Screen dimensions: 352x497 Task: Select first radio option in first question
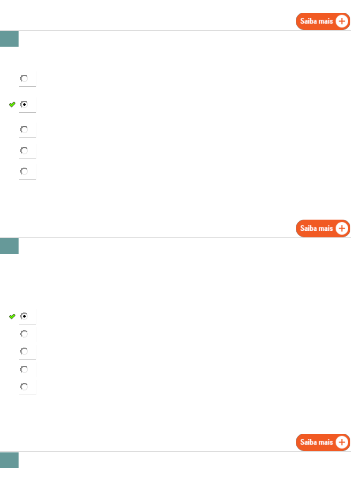click(x=24, y=78)
